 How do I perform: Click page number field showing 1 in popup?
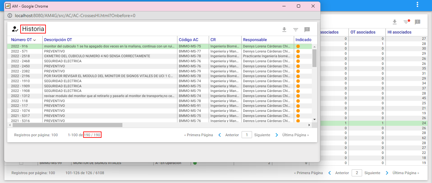(247, 135)
